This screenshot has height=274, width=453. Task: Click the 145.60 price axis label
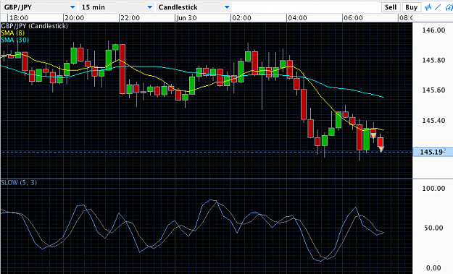tap(433, 90)
